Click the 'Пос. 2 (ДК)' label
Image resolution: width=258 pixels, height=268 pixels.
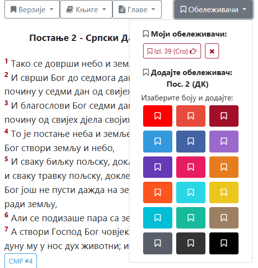[x=187, y=84]
